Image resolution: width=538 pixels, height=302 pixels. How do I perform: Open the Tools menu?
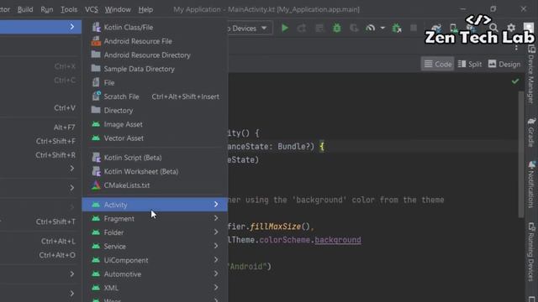tap(69, 9)
